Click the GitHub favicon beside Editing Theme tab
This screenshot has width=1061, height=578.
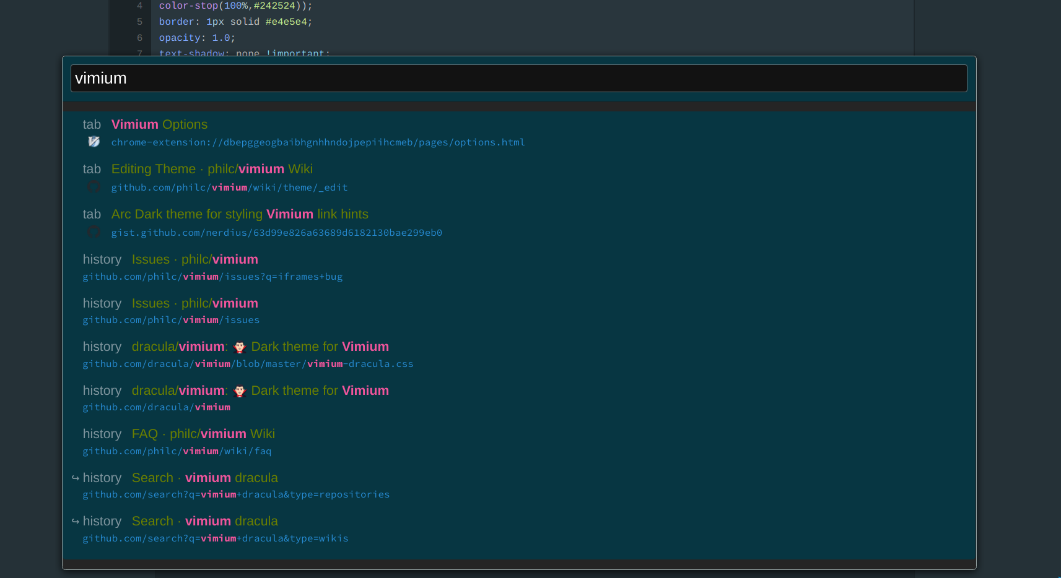tap(94, 187)
